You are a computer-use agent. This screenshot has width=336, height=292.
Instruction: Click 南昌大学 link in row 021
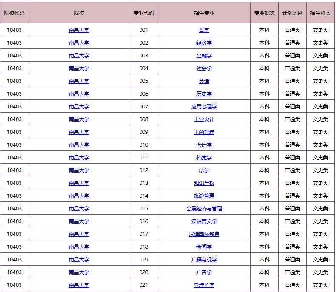pos(79,285)
